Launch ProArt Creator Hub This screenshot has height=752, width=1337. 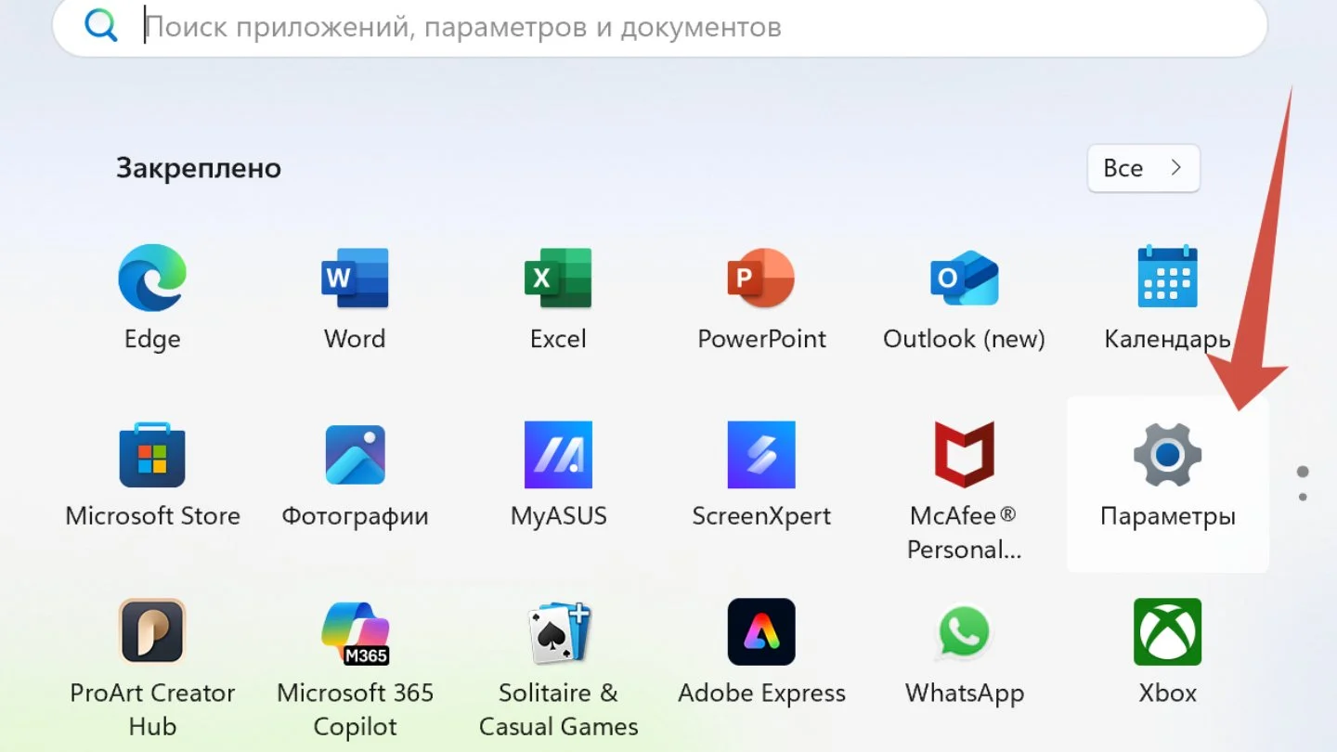[x=152, y=631]
